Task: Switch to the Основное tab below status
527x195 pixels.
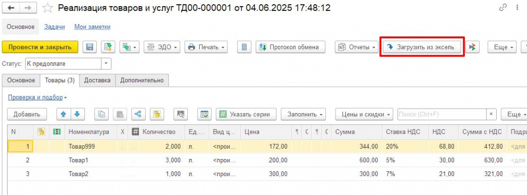Action: tap(21, 80)
